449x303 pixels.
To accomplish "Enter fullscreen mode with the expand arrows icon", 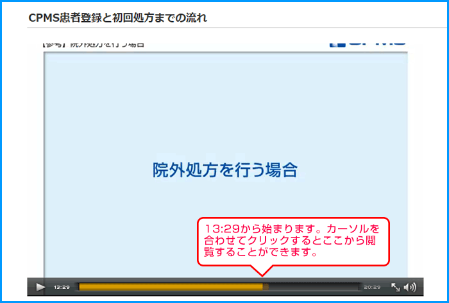I will (396, 287).
